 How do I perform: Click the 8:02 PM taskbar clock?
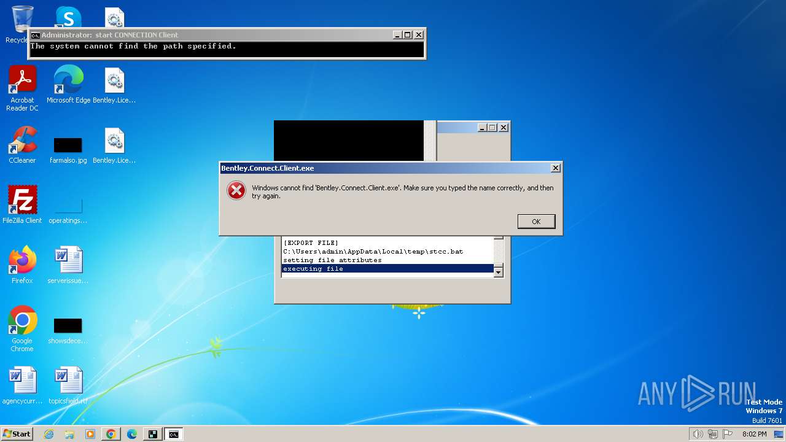pos(754,434)
